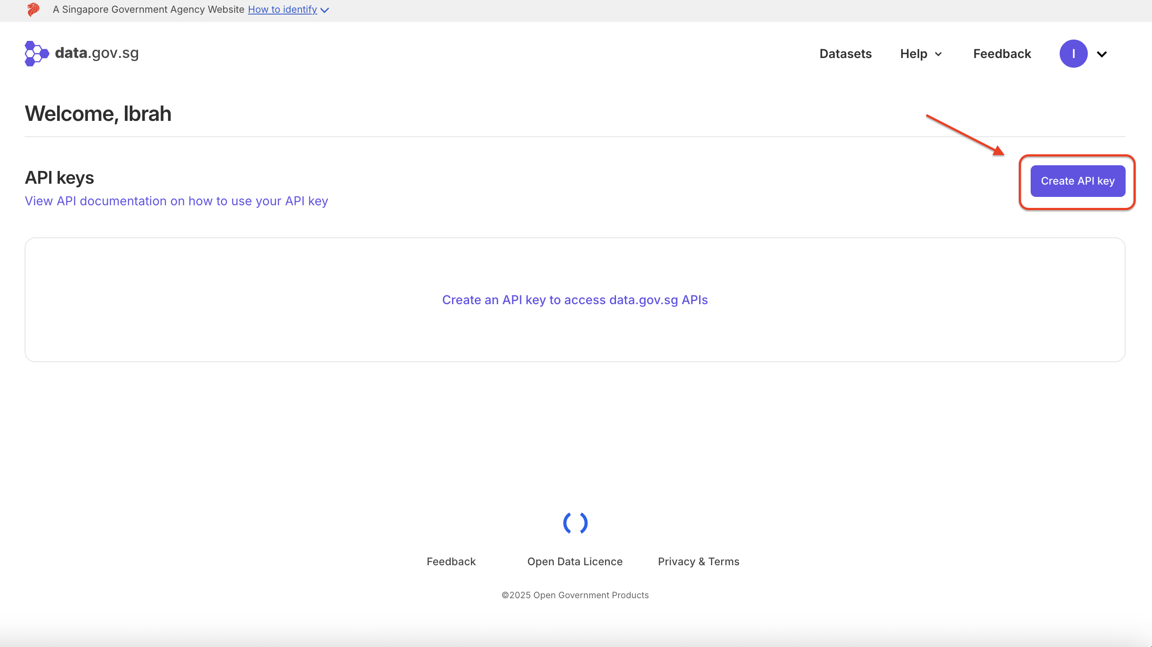
Task: Click the loading spinner icon near footer
Action: point(575,523)
